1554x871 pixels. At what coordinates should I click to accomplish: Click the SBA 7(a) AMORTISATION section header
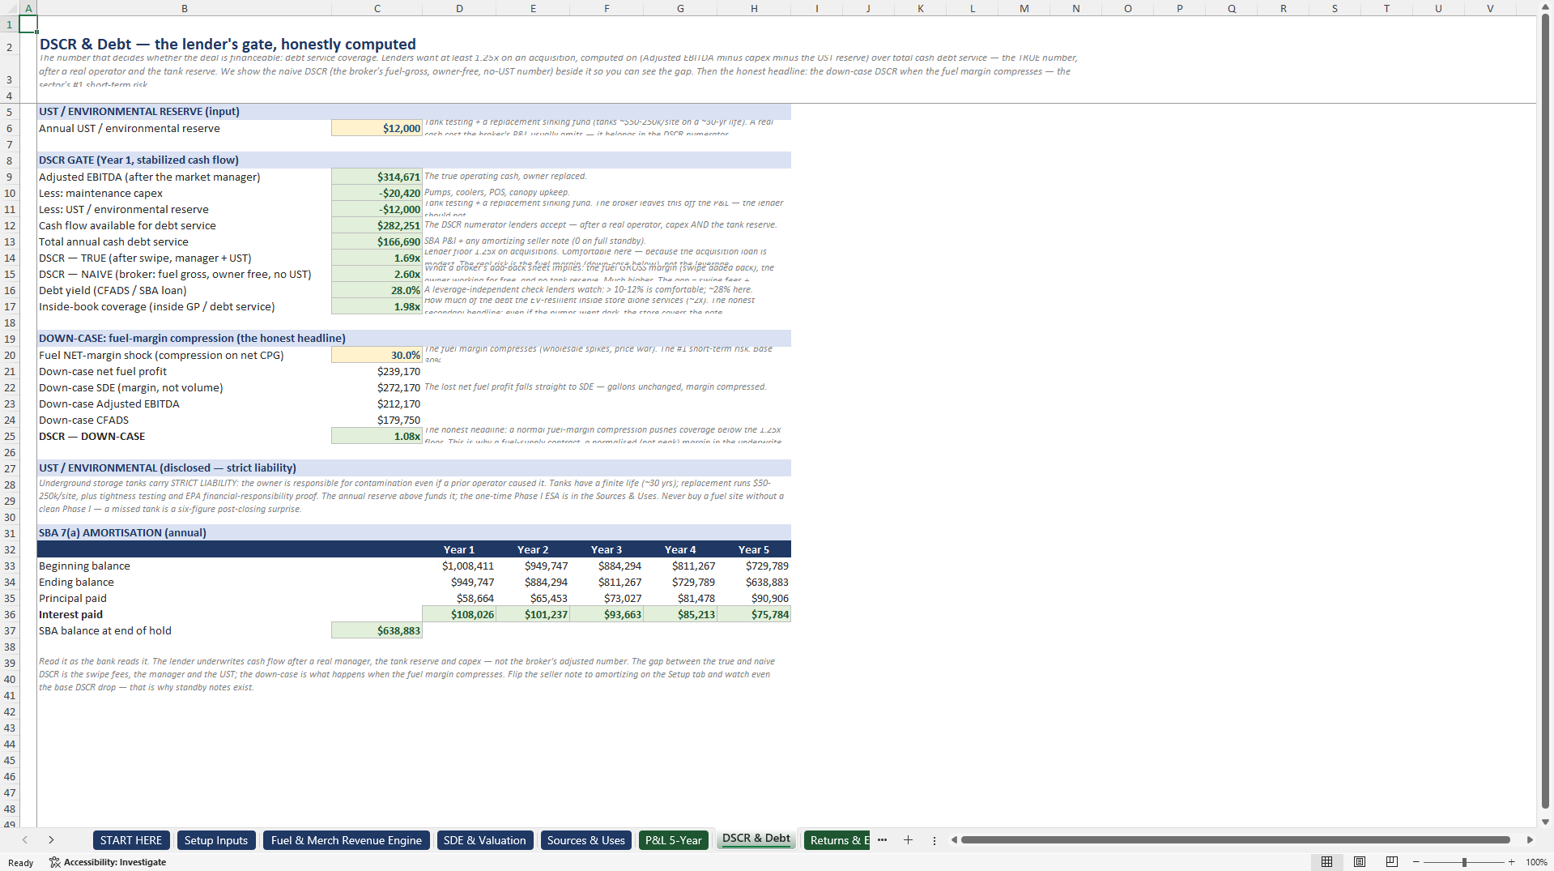pos(414,532)
